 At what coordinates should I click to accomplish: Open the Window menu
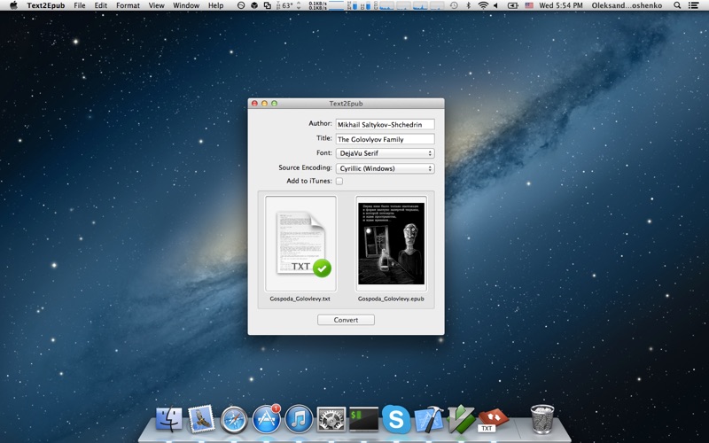coord(186,5)
